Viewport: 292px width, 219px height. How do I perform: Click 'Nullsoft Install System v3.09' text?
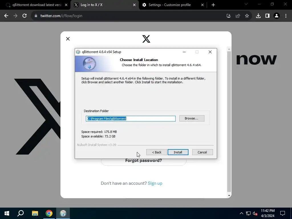(97, 145)
